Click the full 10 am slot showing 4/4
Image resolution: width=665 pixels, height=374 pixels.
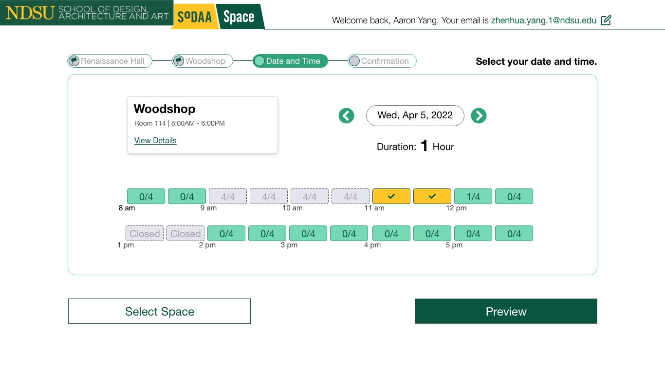310,196
